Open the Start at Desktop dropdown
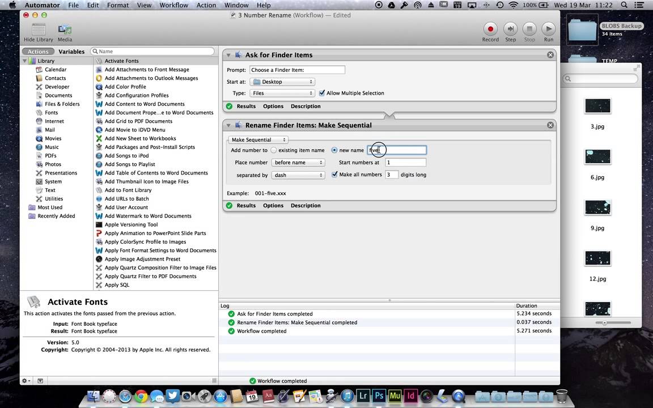Screen dimensions: 653x408 pos(282,82)
